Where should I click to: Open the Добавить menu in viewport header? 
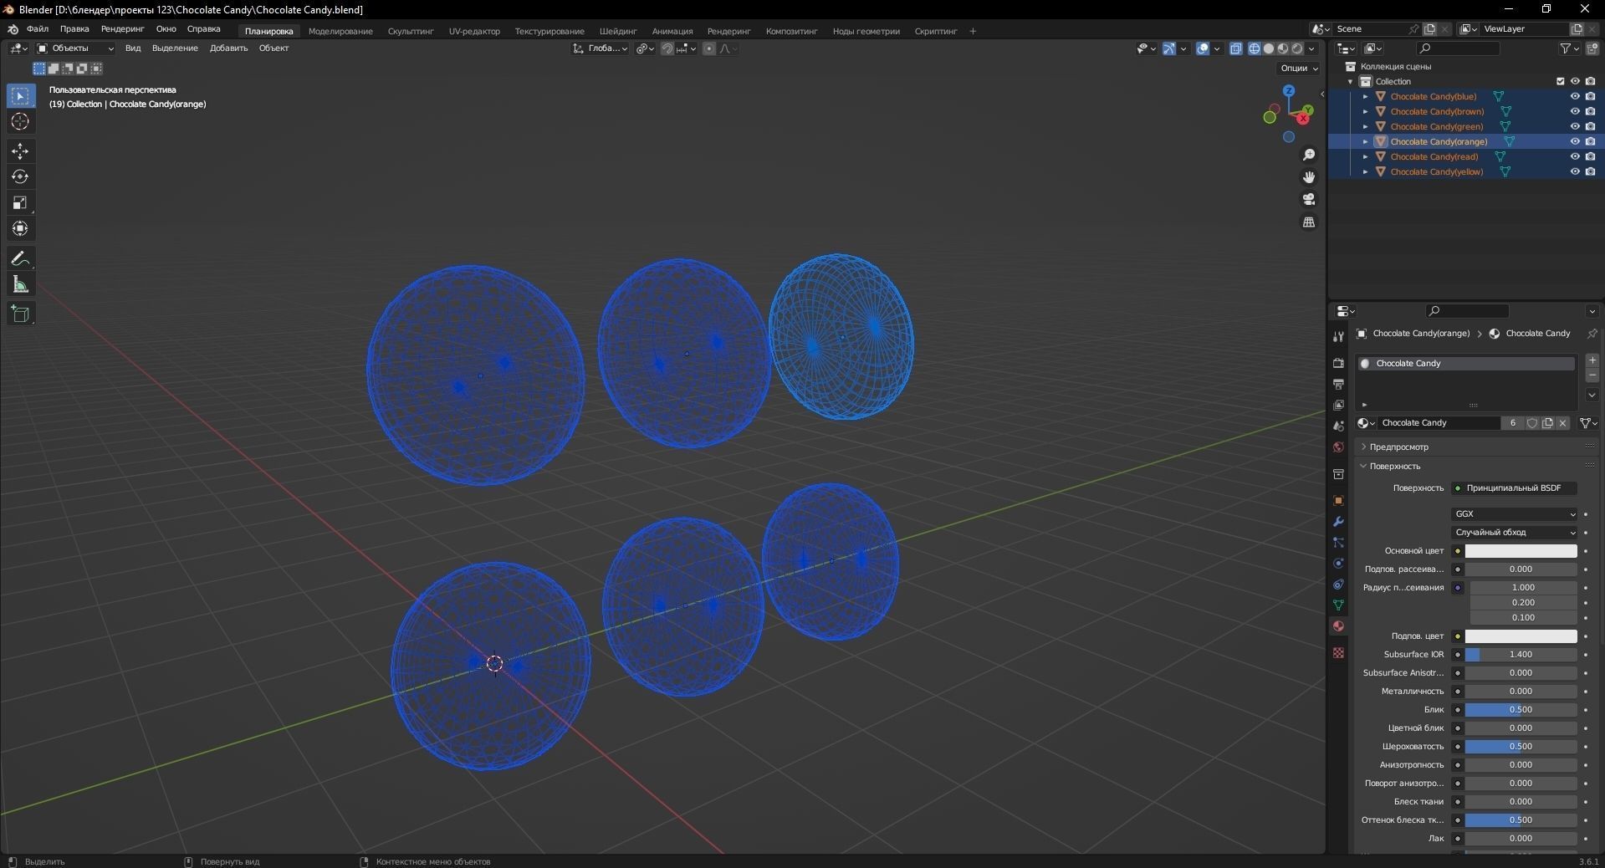coord(228,49)
